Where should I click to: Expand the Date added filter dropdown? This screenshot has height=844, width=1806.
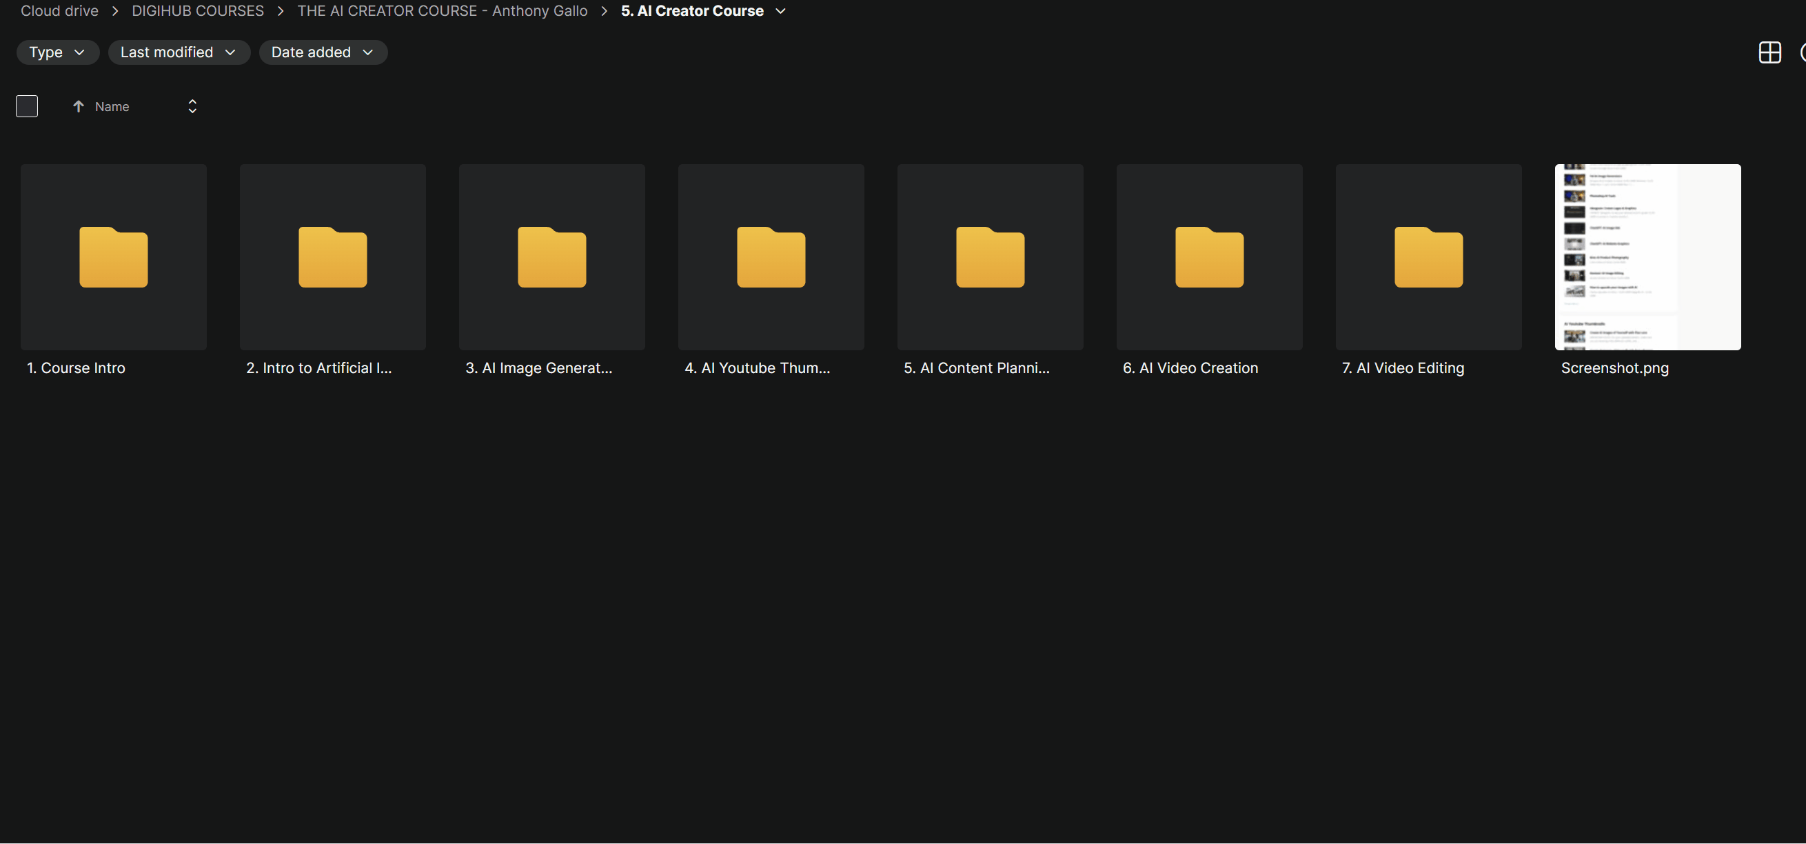pos(323,52)
